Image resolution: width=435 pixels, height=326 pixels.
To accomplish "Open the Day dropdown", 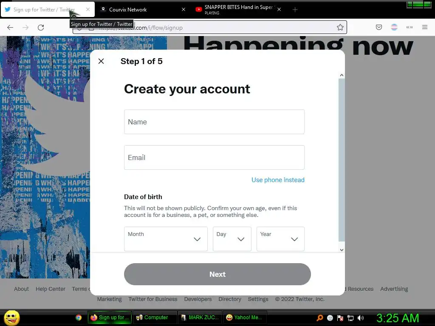I will [232, 239].
